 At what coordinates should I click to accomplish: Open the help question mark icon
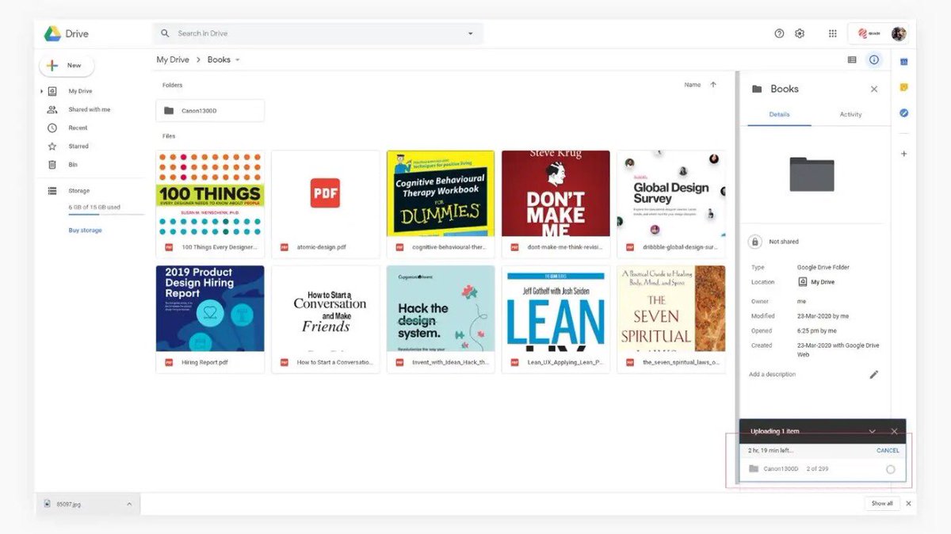[779, 33]
